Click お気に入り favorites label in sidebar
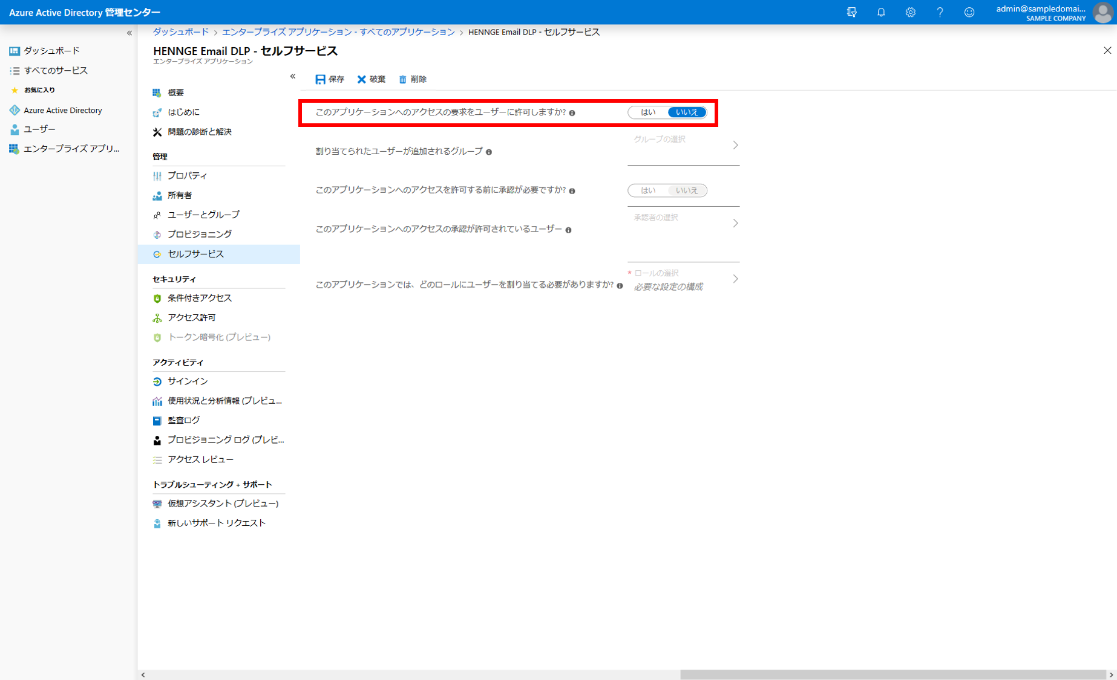 pos(39,90)
